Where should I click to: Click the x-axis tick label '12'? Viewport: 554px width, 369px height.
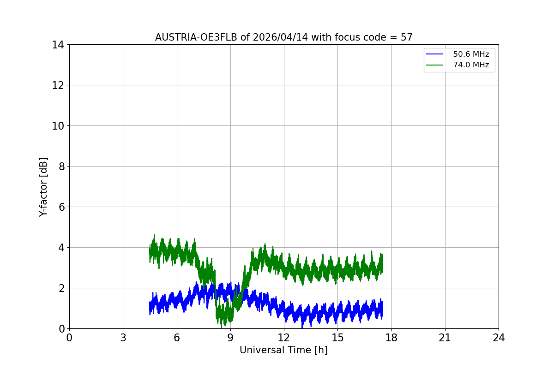click(284, 338)
